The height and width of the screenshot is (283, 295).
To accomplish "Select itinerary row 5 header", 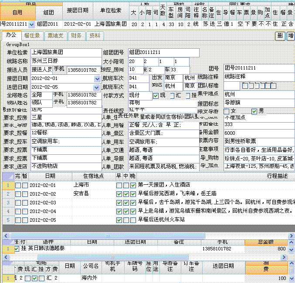I will coord(8,220).
